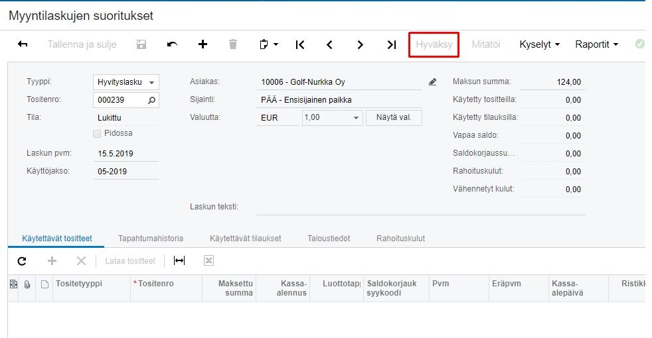Refresh the Käytettävät tositteet grid
Viewport: 652px width, 338px height.
(22, 261)
